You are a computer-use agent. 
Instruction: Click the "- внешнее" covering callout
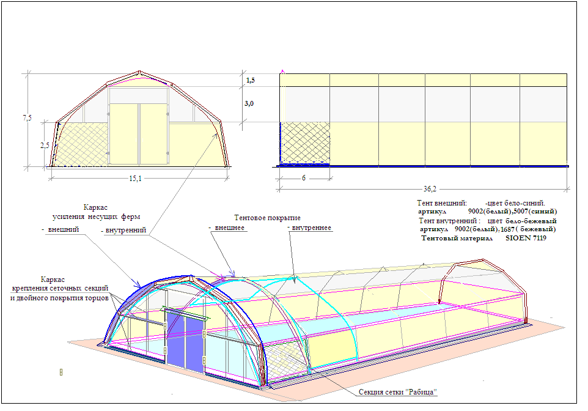[x=226, y=228]
